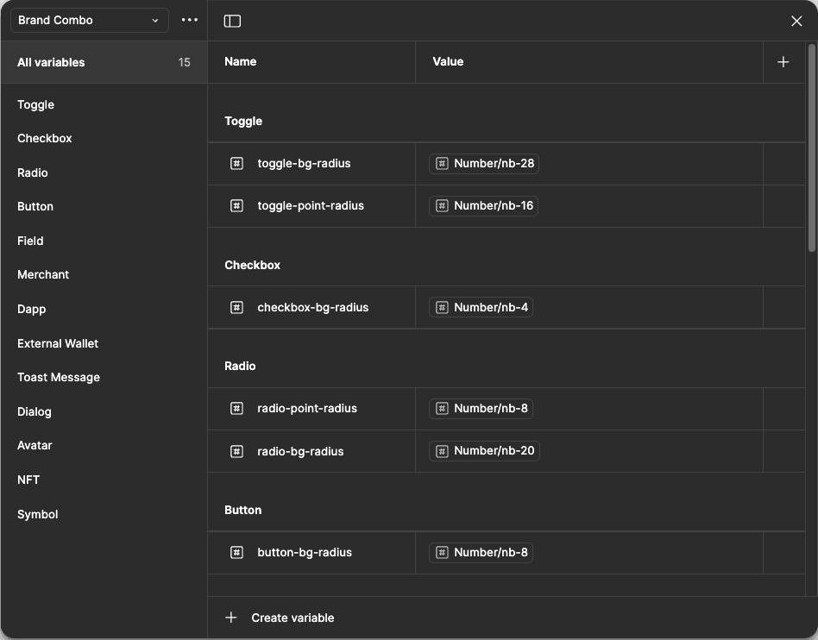Viewport: 818px width, 640px height.
Task: Select the number type icon beside toggle-bg-radius
Action: tap(236, 163)
